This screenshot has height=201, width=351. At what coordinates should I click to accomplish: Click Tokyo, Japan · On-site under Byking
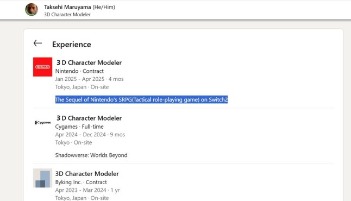click(x=82, y=198)
